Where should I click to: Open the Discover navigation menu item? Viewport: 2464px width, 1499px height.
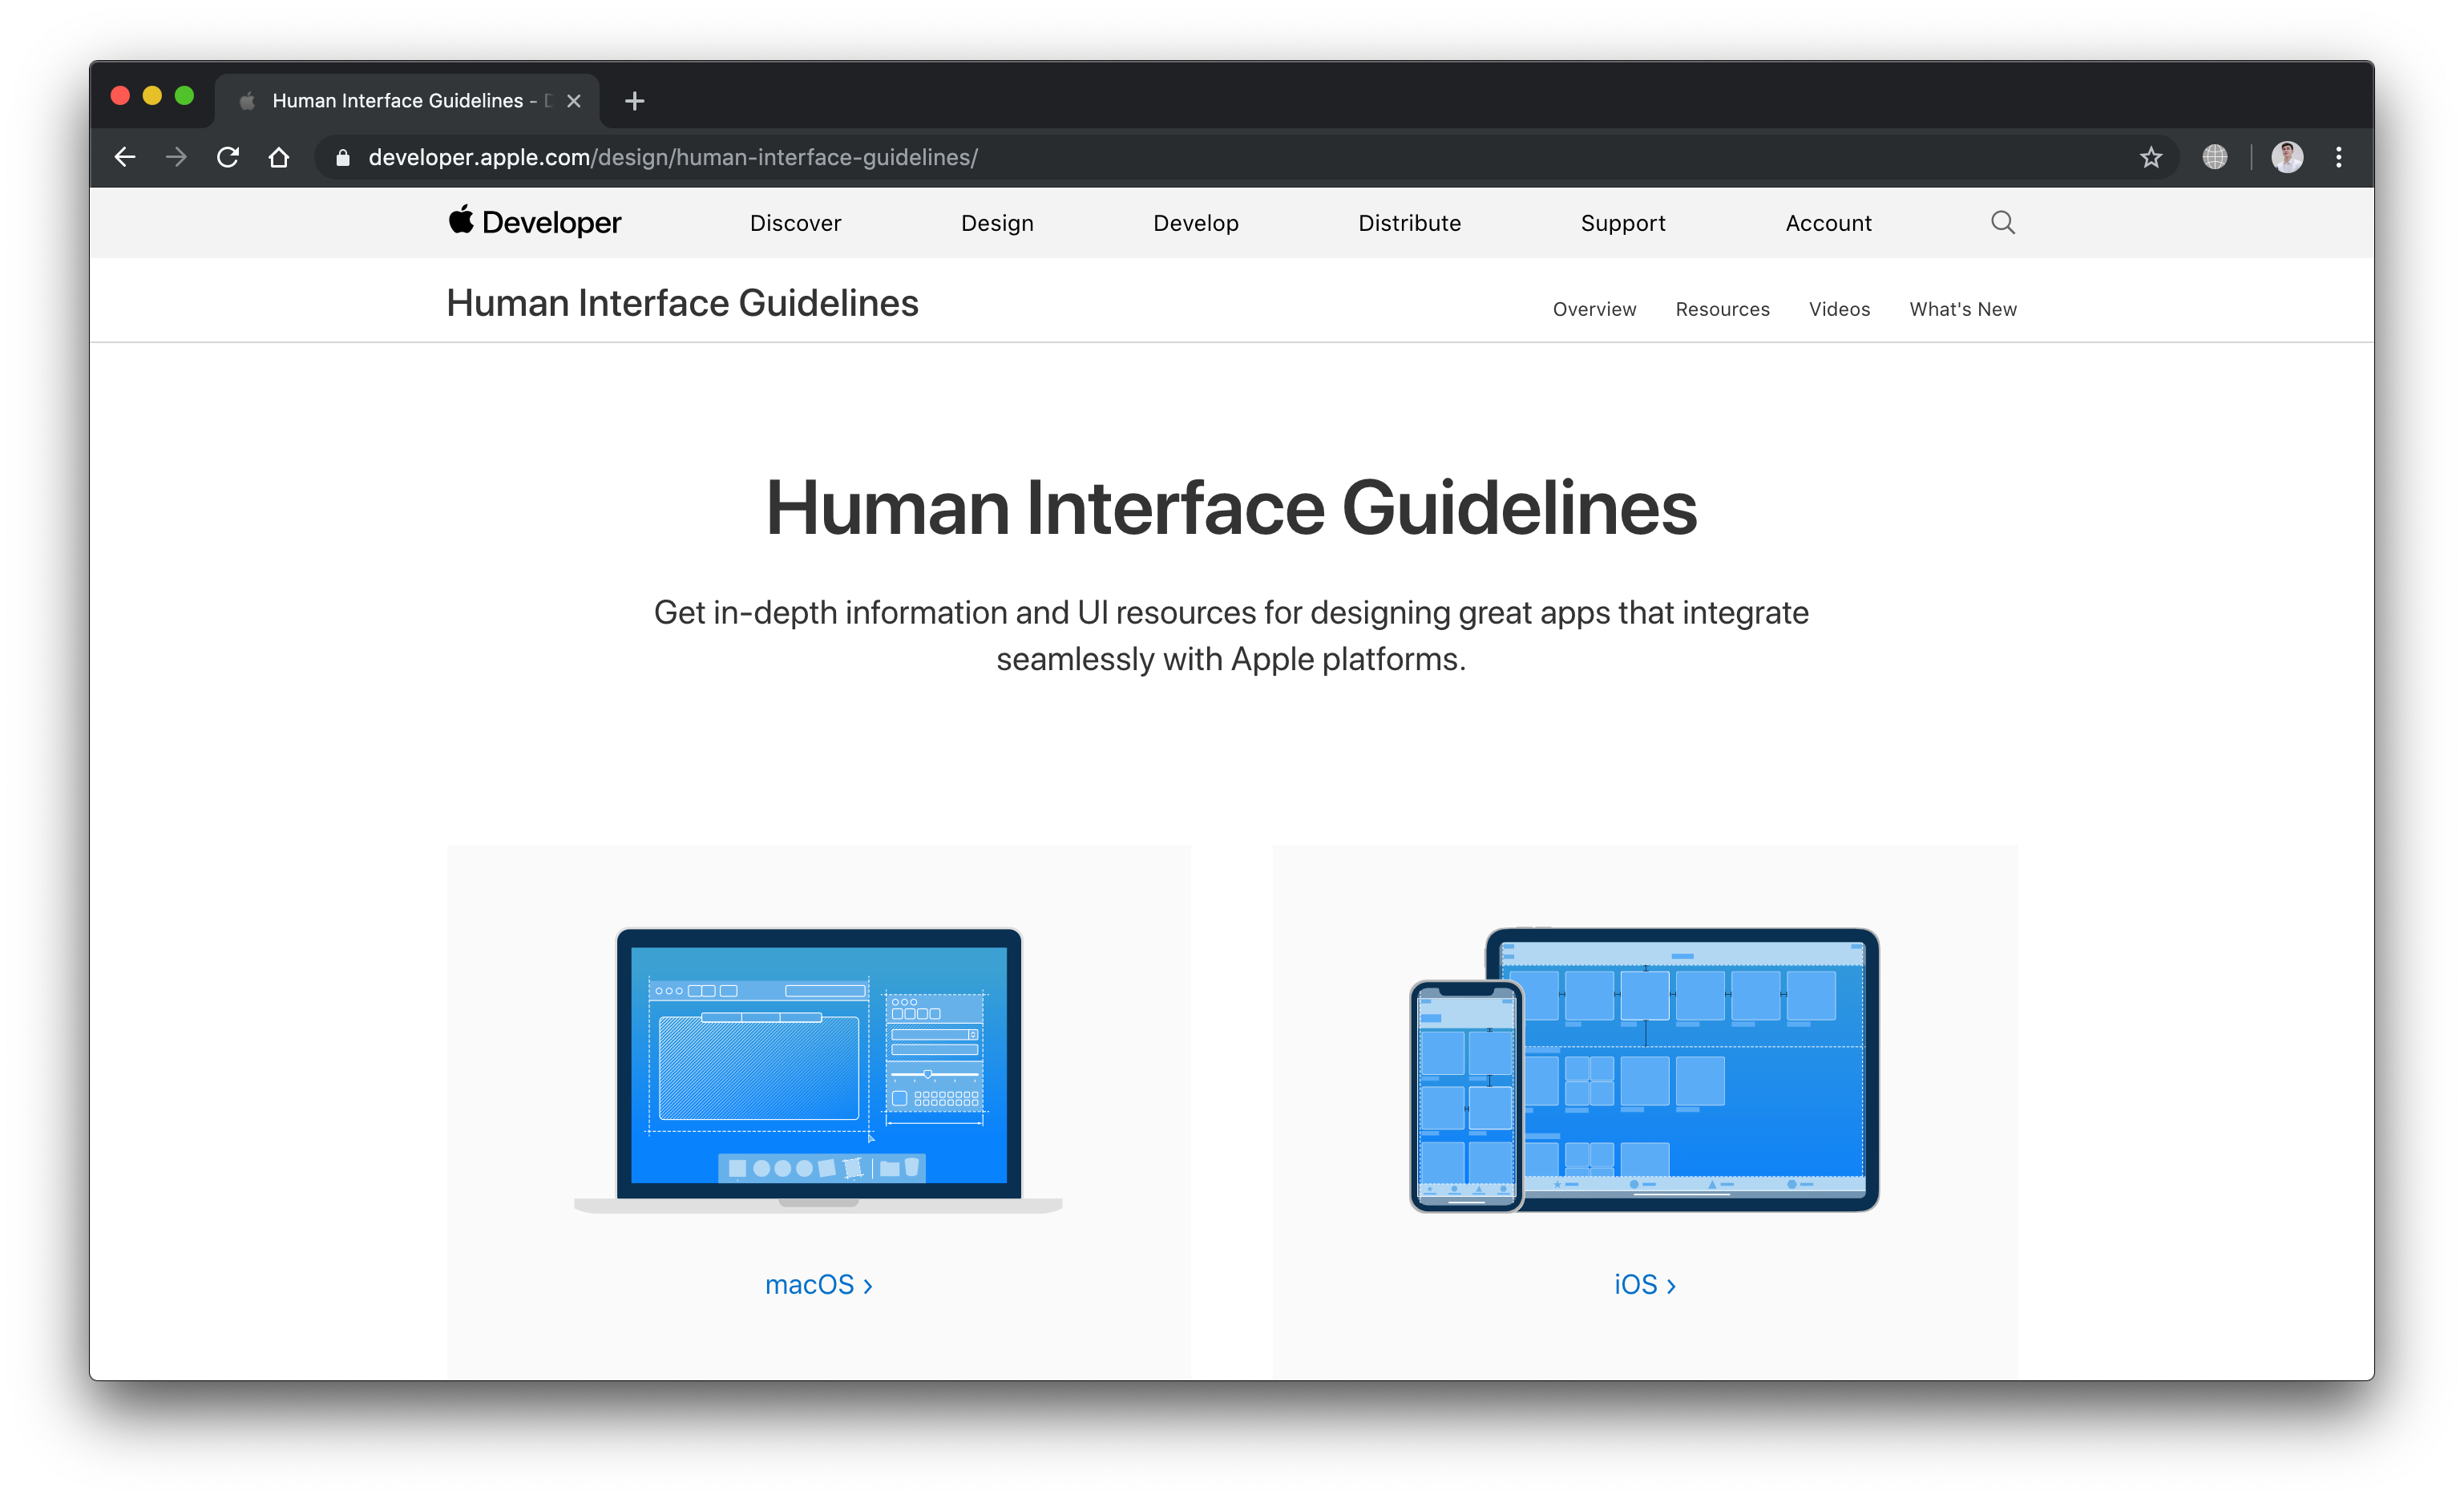click(795, 222)
